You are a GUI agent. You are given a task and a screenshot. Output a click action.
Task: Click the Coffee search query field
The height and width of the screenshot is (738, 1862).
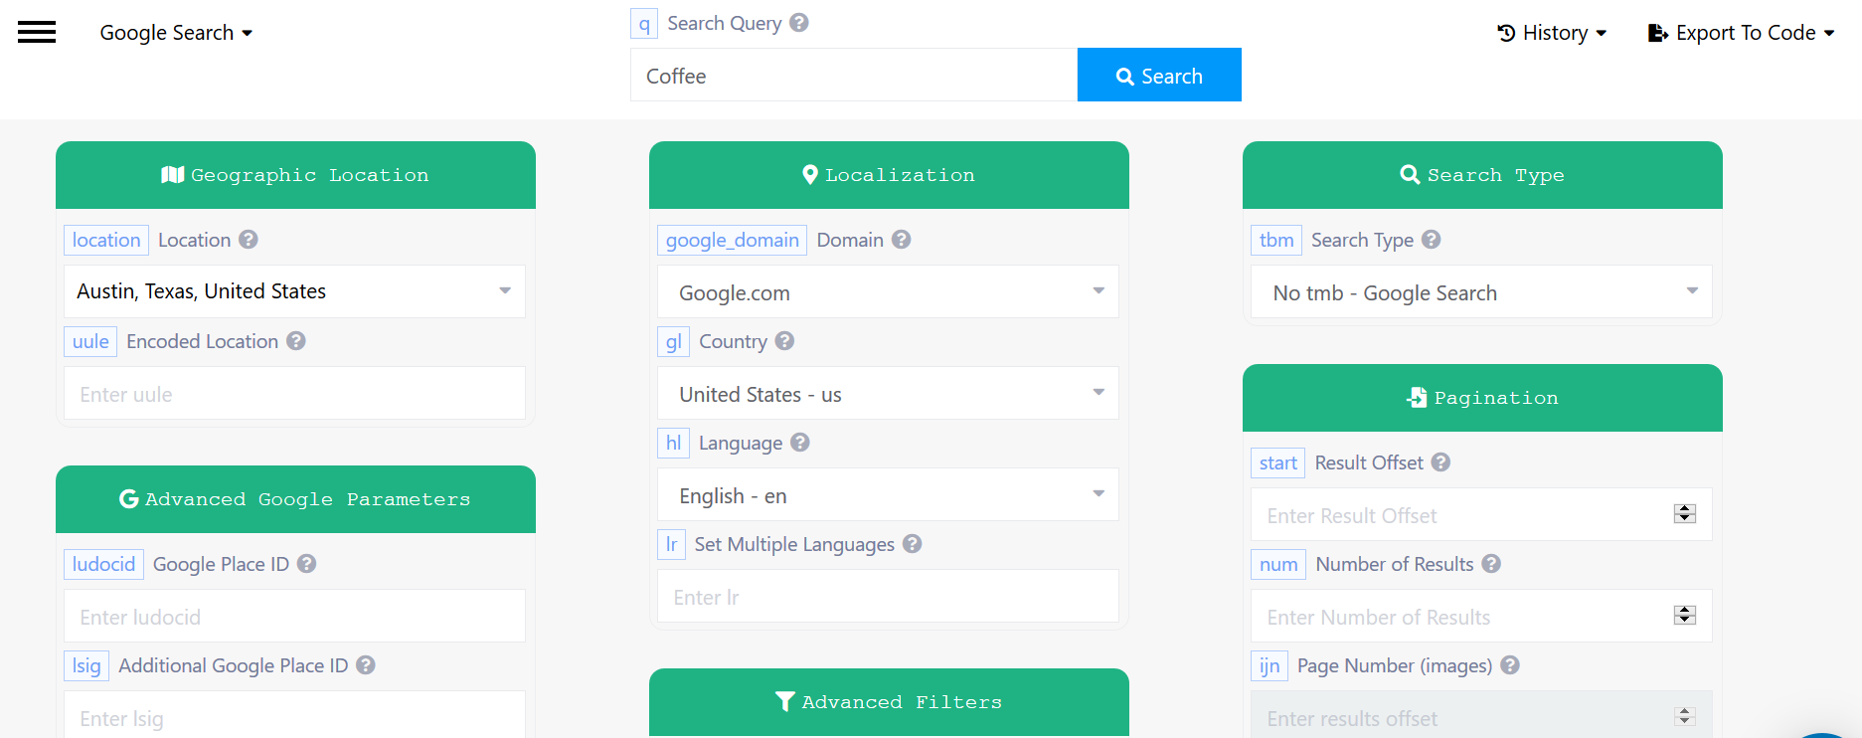pos(854,75)
